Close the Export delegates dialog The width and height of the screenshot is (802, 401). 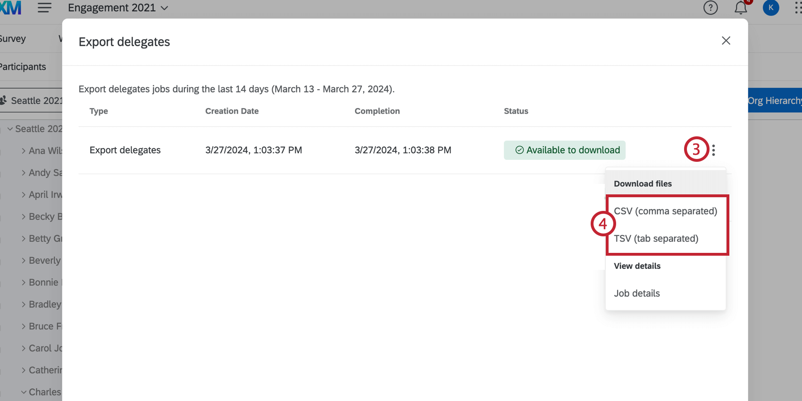tap(726, 41)
